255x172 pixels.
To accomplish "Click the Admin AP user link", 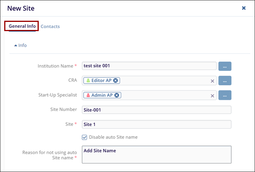I will click(x=102, y=95).
